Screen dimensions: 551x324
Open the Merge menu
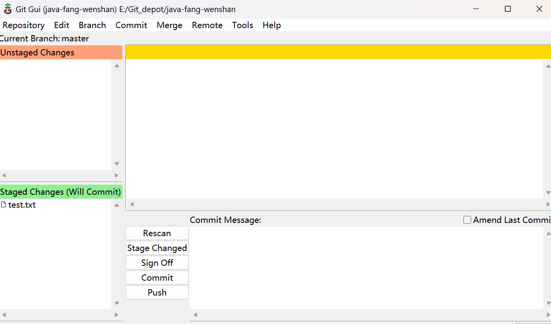click(x=169, y=25)
